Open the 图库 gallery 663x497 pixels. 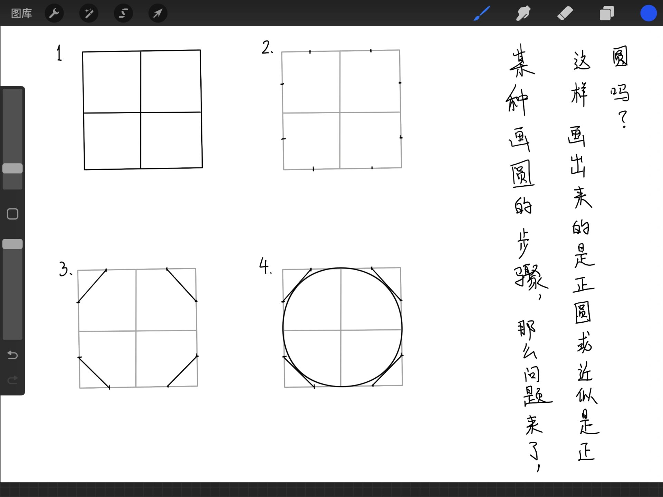pyautogui.click(x=21, y=13)
